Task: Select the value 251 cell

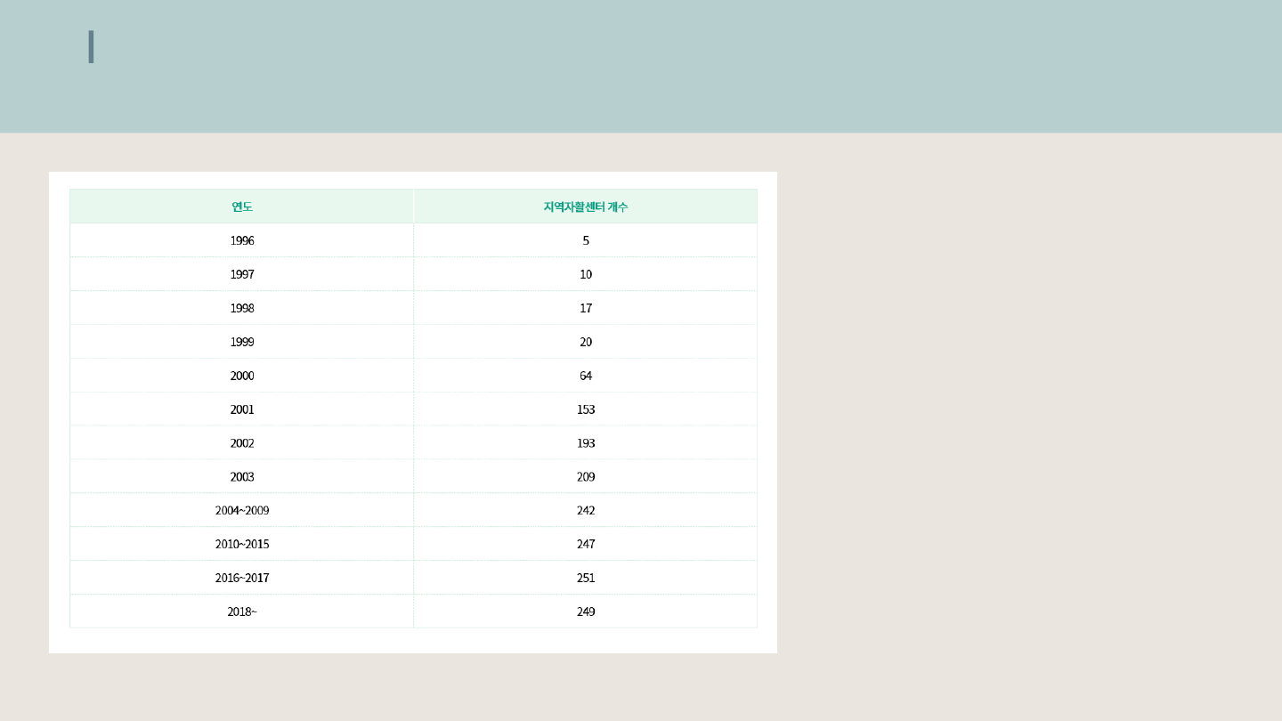Action: coord(586,578)
